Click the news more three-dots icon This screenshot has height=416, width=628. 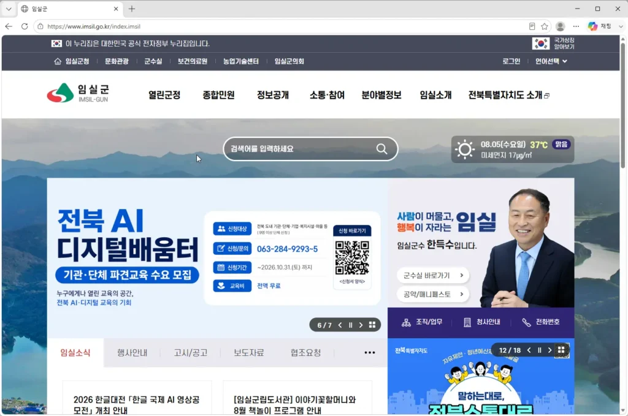[370, 353]
